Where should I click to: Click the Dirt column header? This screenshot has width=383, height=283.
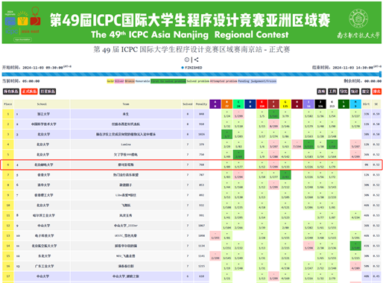tap(367, 104)
